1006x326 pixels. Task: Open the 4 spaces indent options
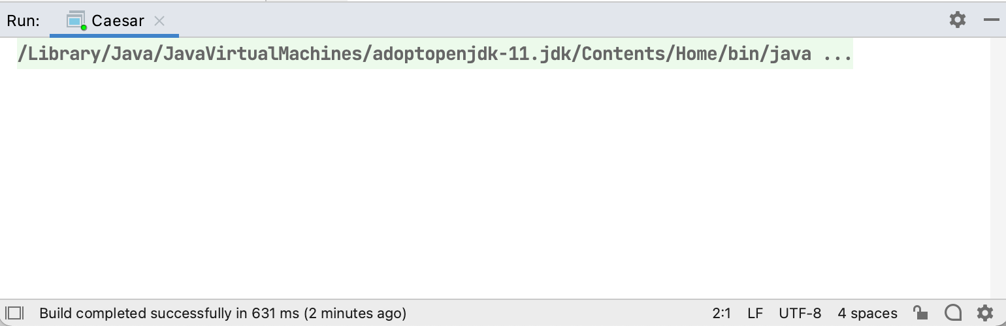point(868,314)
